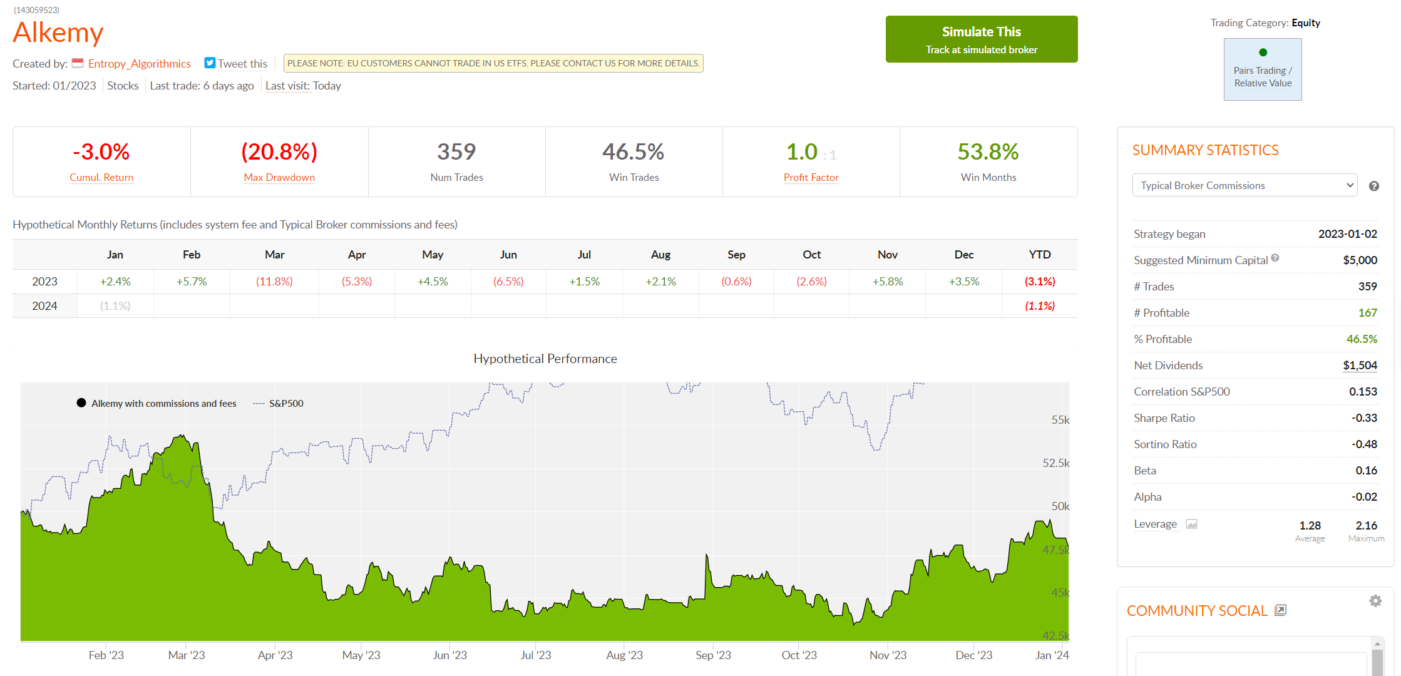1401x676 pixels.
Task: Click into Community Social text box
Action: tap(1250, 665)
